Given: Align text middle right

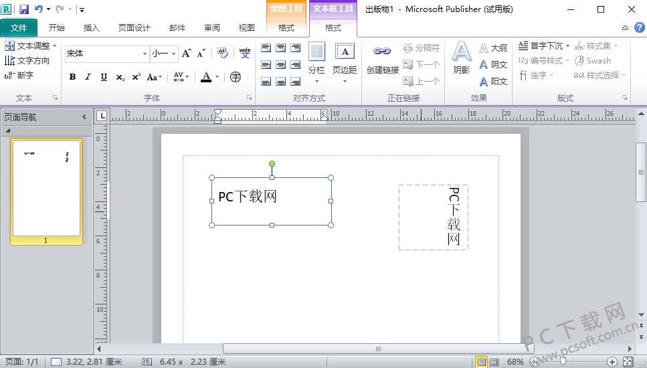Looking at the screenshot, I should coord(296,65).
